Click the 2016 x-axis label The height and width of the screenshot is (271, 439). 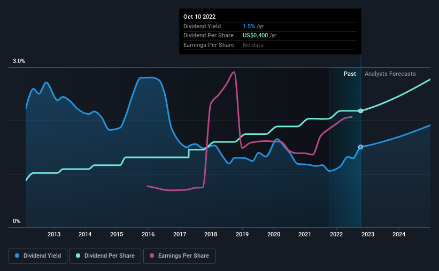point(148,234)
